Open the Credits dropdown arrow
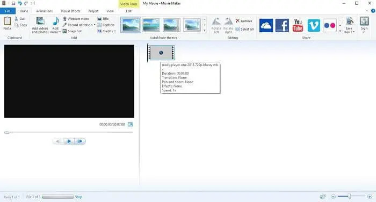Image resolution: width=376 pixels, height=202 pixels. coord(115,31)
